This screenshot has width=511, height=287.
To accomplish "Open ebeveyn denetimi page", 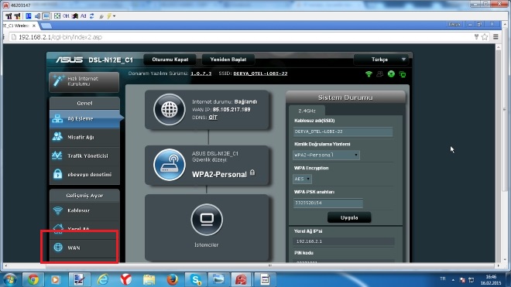I will coord(84,174).
